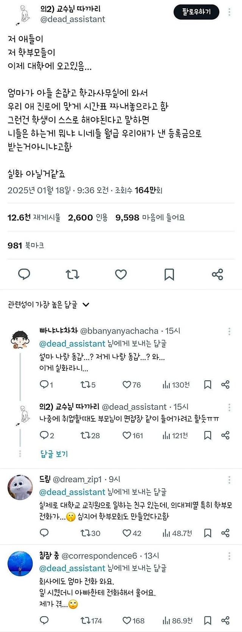Reply to the main post via bubble icon
Screen dimensions: 242x632
[24, 274]
